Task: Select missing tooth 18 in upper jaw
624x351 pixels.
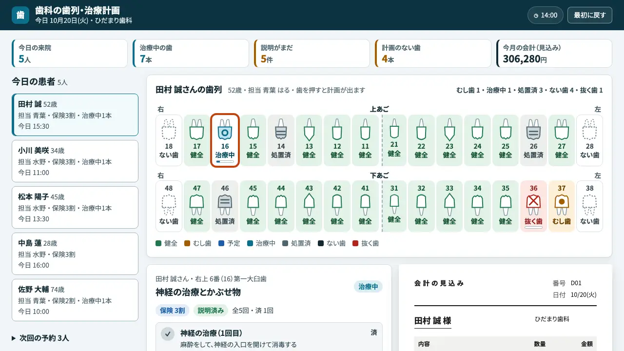Action: (169, 140)
